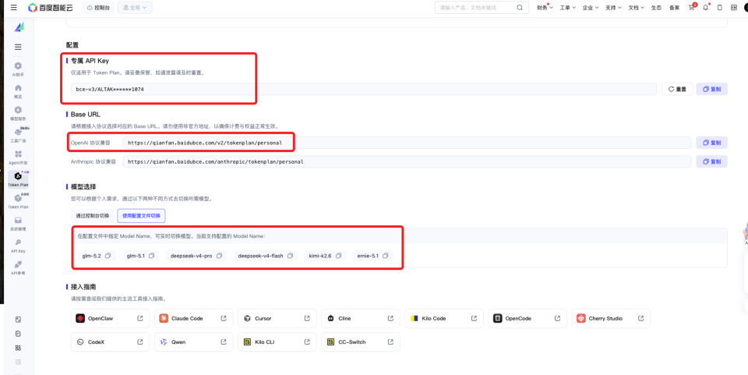Screen dimensions: 748x375
Task: Open API Key in the sidebar
Action: [18, 246]
